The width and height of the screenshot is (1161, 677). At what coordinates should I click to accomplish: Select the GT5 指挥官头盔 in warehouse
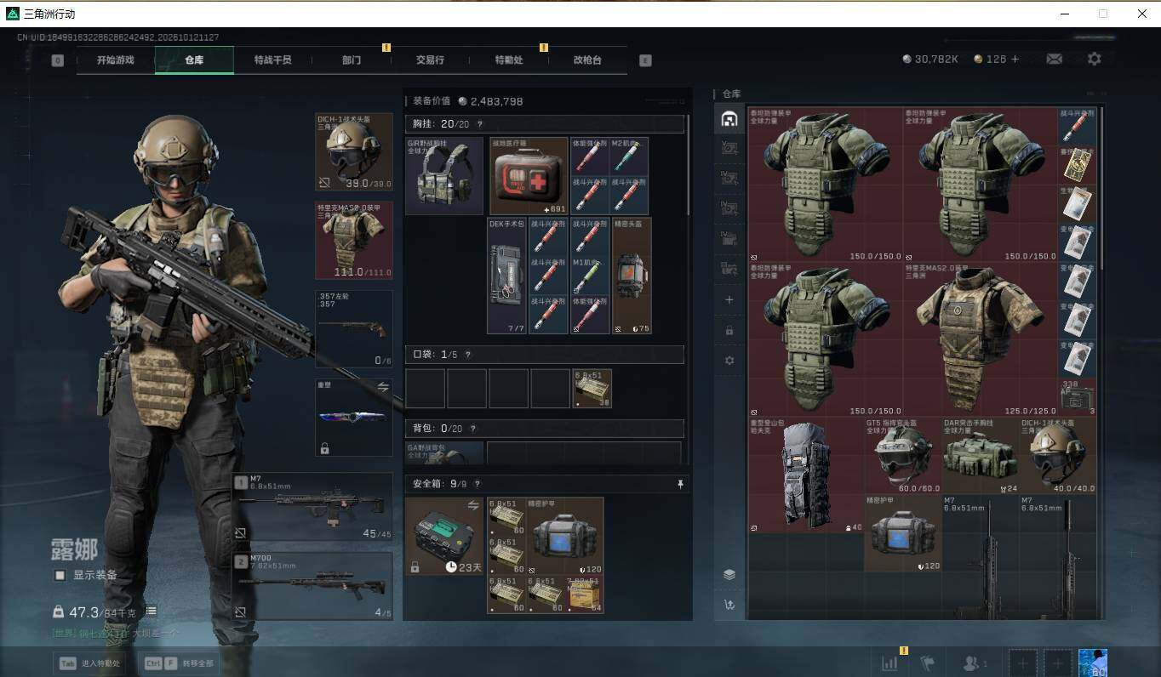(x=903, y=456)
